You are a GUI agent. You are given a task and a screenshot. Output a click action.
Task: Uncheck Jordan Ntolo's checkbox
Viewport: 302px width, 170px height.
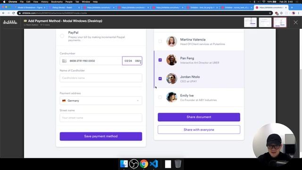tap(160, 79)
